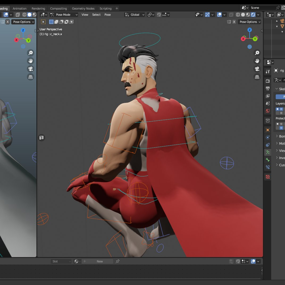Open the Tool settings wrench tab
Viewport: 285px width, 285px height.
pyautogui.click(x=268, y=71)
